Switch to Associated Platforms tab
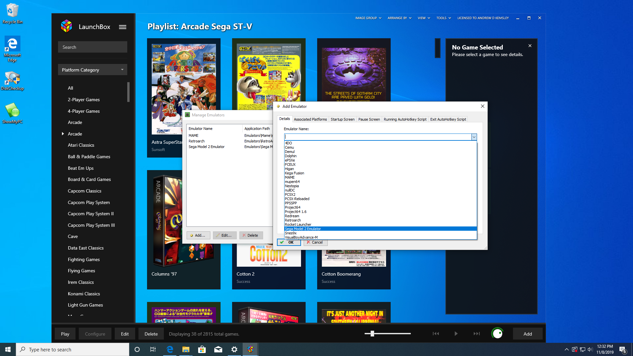Image resolution: width=633 pixels, height=356 pixels. [310, 119]
